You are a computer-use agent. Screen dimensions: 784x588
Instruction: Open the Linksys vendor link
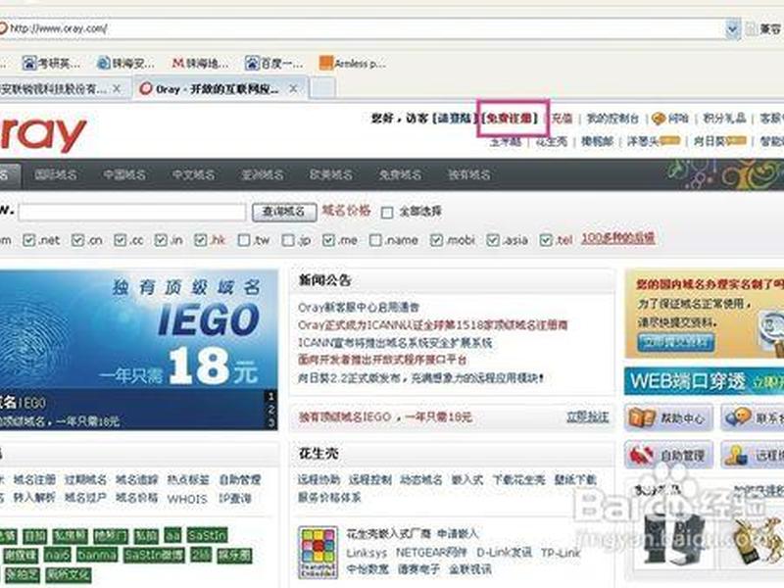point(367,553)
